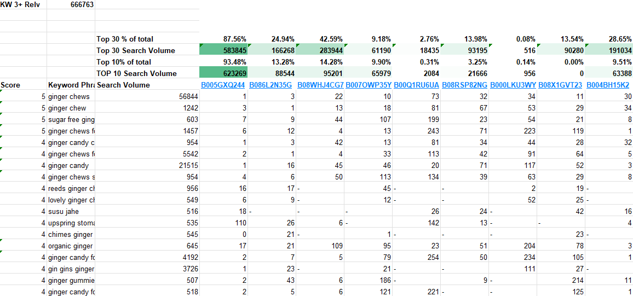Image resolution: width=633 pixels, height=296 pixels.
Task: Select the 4192 search volume cell
Action: (147, 258)
